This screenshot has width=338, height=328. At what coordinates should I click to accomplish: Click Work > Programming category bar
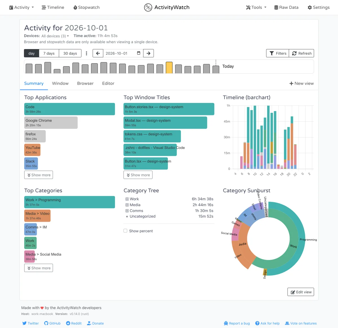(x=70, y=202)
